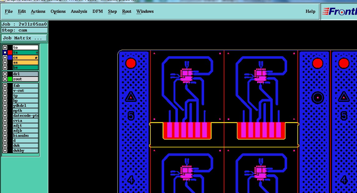357x193 pixels.
Task: Toggle the tp layer checkbox
Action: (x=5, y=96)
